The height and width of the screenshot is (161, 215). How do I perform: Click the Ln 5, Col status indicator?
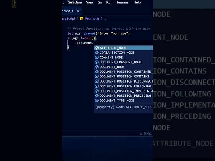[146, 133]
